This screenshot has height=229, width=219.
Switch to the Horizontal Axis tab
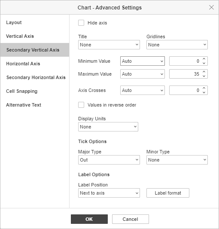(35, 64)
